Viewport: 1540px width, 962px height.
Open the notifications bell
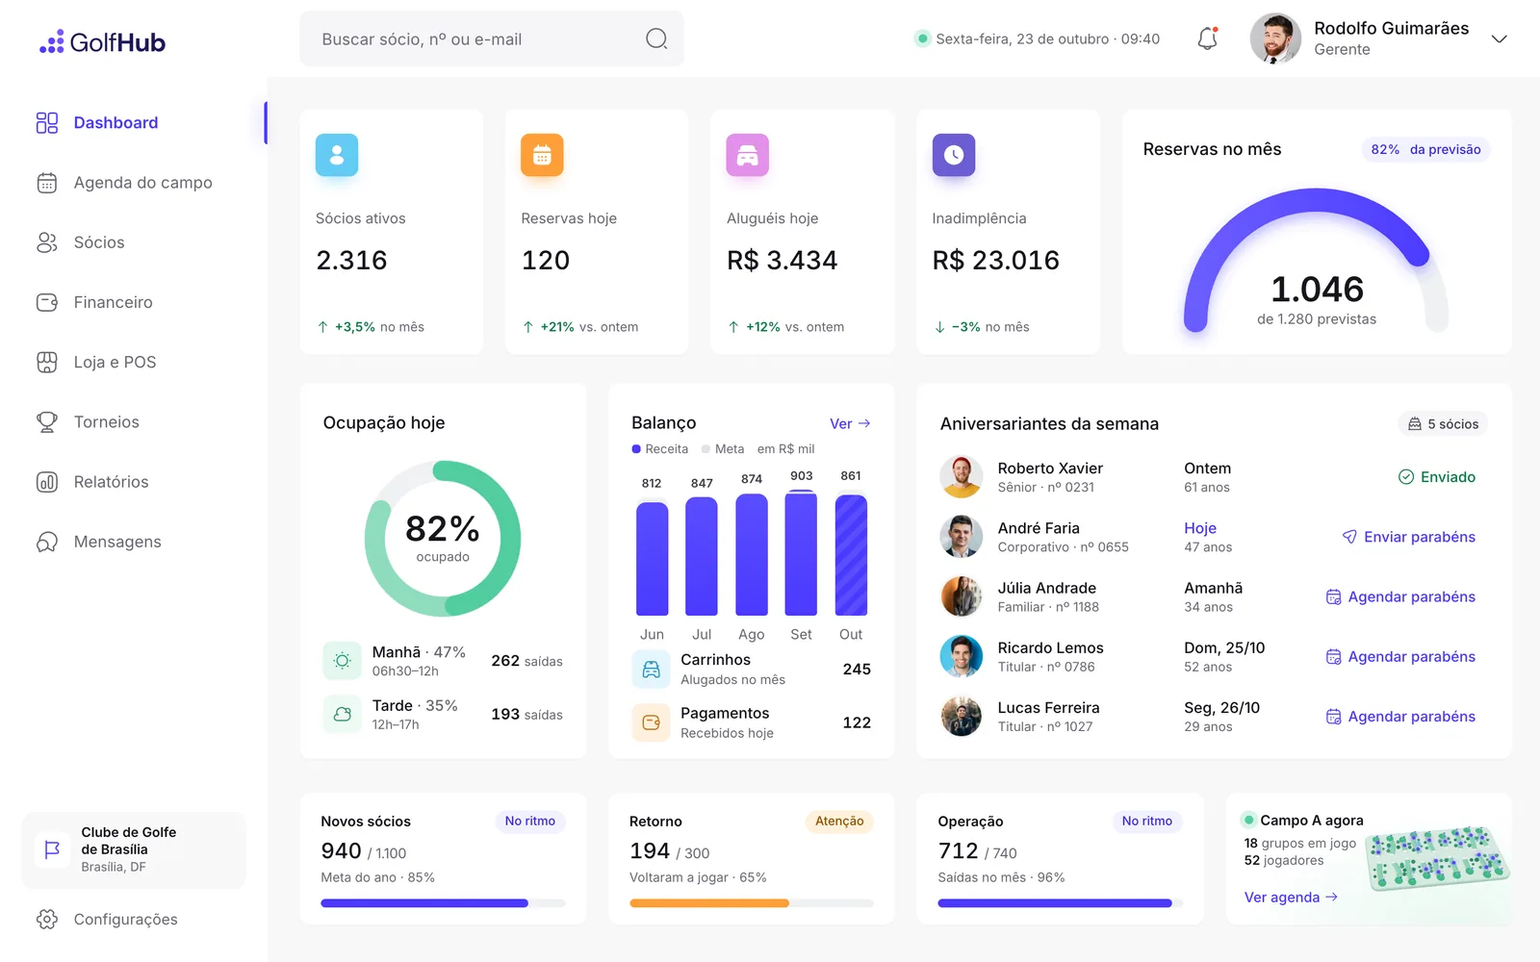click(1207, 38)
